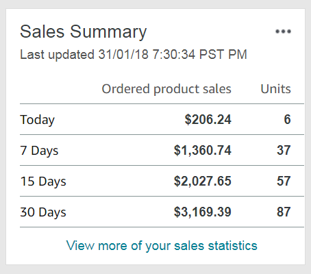311x274 pixels.
Task: Select the Today row label
Action: pyautogui.click(x=38, y=120)
